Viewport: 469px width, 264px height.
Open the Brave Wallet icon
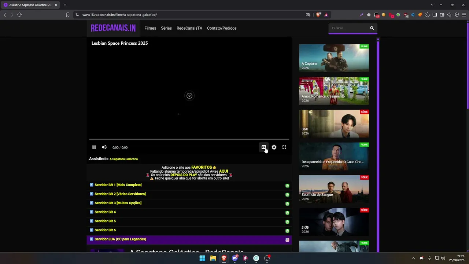(x=442, y=15)
